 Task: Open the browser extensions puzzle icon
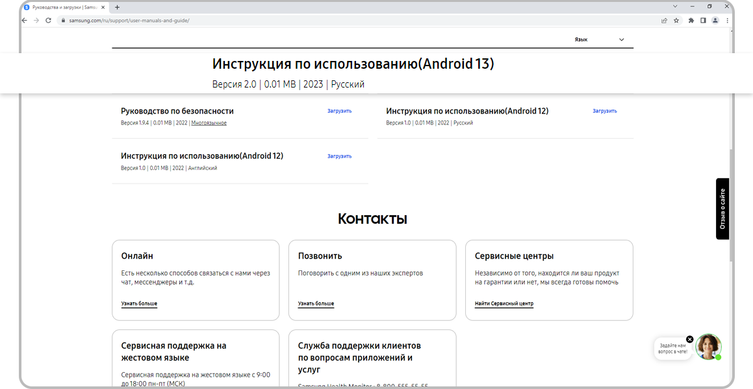(691, 20)
